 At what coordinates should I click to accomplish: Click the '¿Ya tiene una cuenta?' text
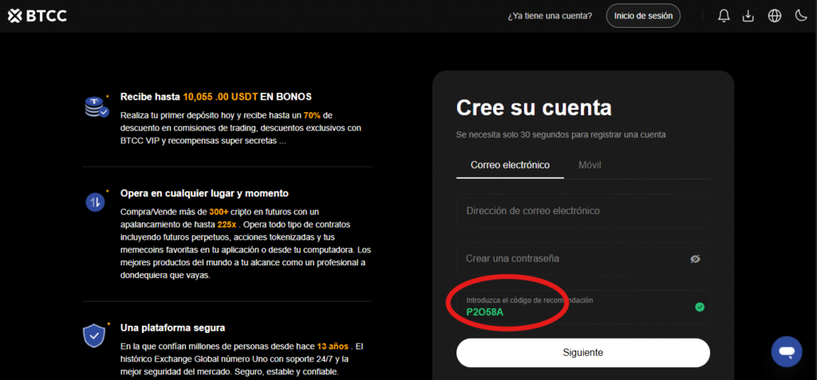[550, 16]
